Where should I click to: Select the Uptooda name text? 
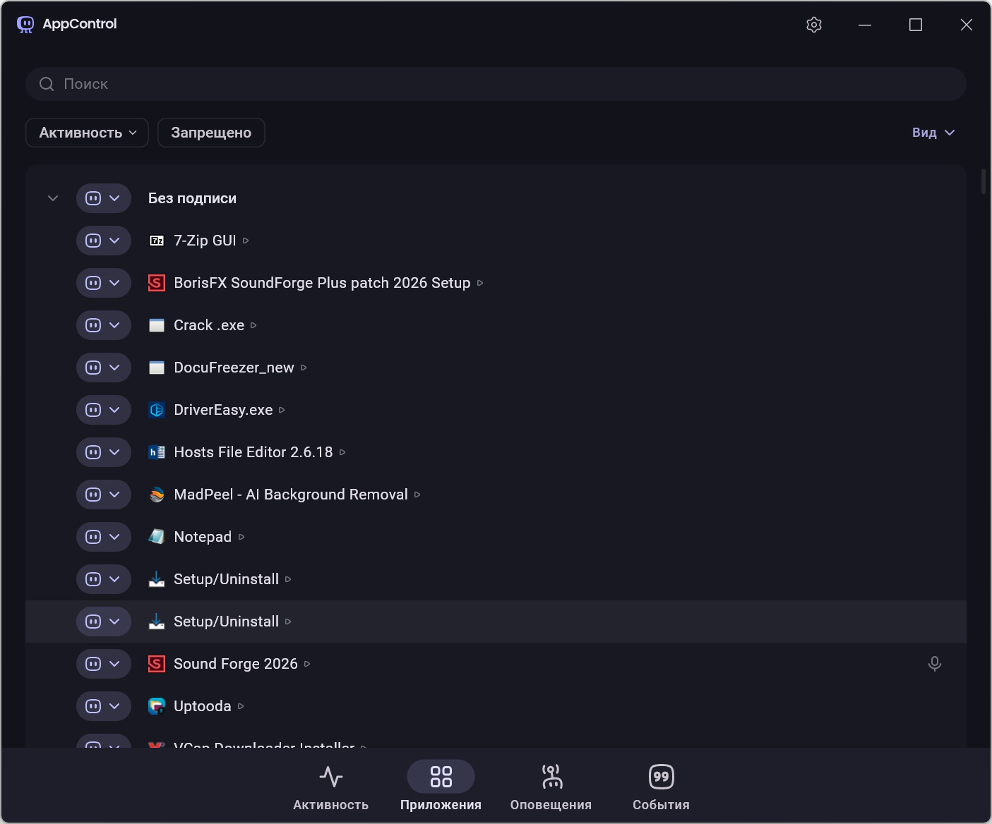(x=203, y=706)
